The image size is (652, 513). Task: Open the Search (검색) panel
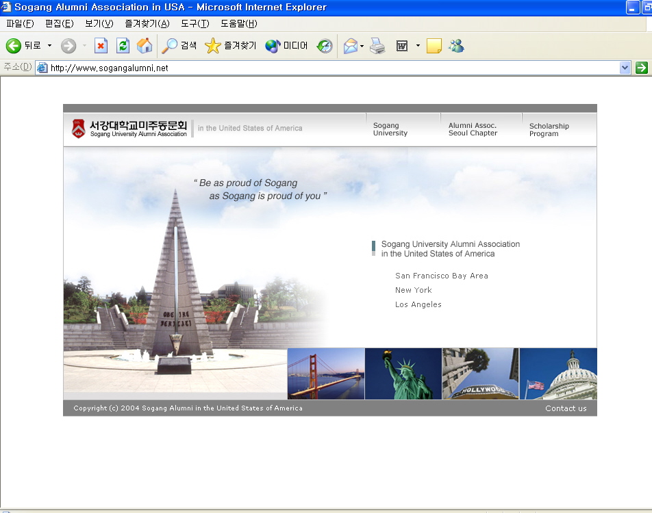tap(179, 46)
